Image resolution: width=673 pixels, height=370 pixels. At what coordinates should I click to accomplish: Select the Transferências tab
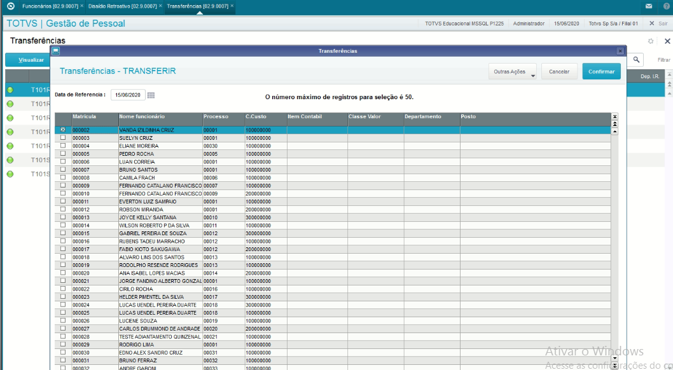pyautogui.click(x=197, y=6)
